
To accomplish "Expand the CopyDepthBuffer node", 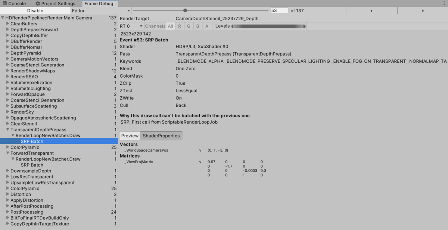I will tap(8, 35).
